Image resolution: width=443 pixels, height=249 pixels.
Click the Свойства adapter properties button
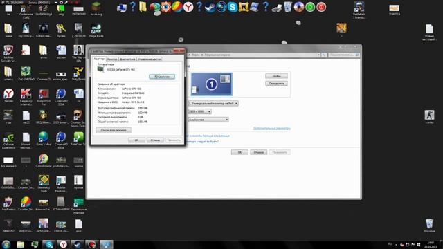(x=162, y=77)
